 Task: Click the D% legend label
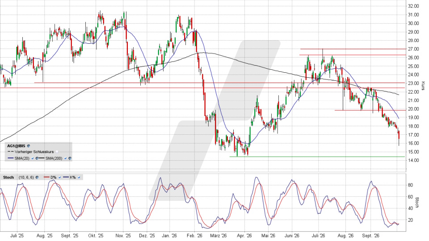point(53,177)
